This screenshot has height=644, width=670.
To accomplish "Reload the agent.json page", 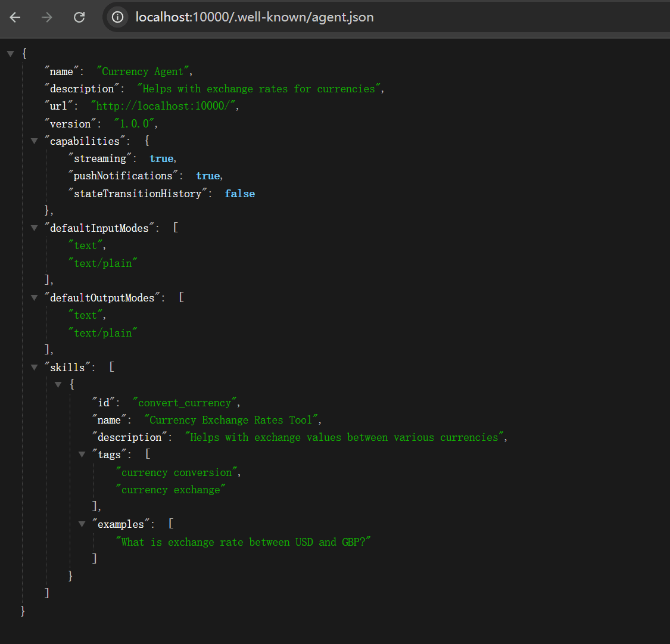I will 79,17.
